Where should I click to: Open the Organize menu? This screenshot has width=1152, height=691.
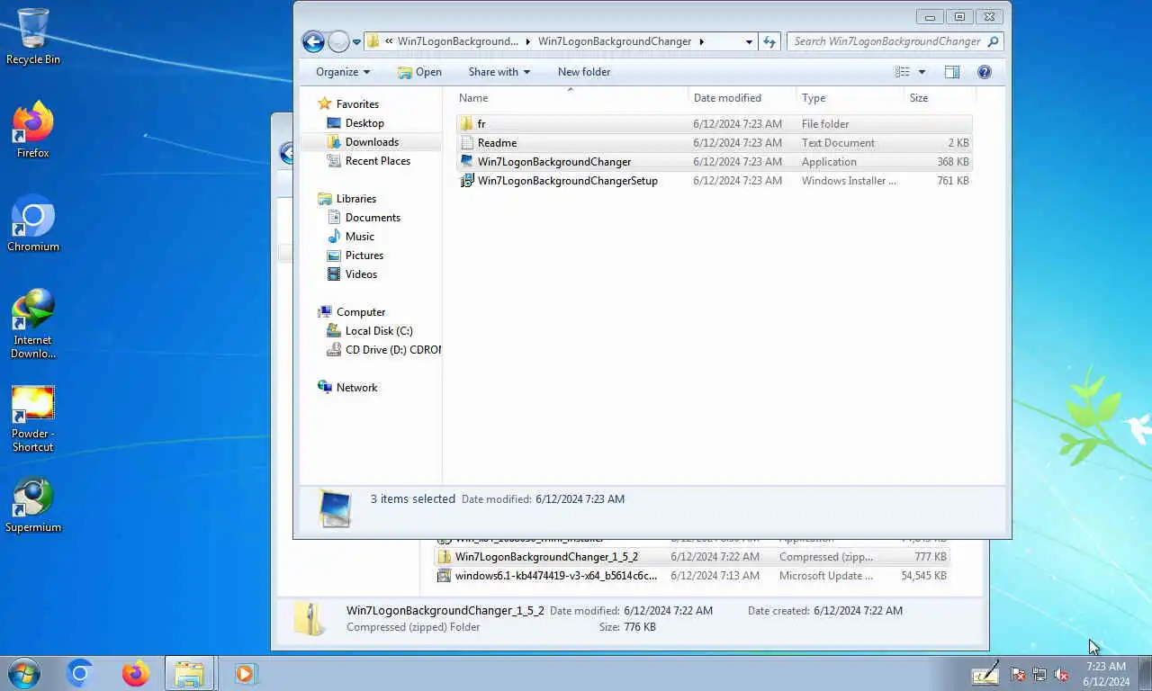tap(343, 72)
